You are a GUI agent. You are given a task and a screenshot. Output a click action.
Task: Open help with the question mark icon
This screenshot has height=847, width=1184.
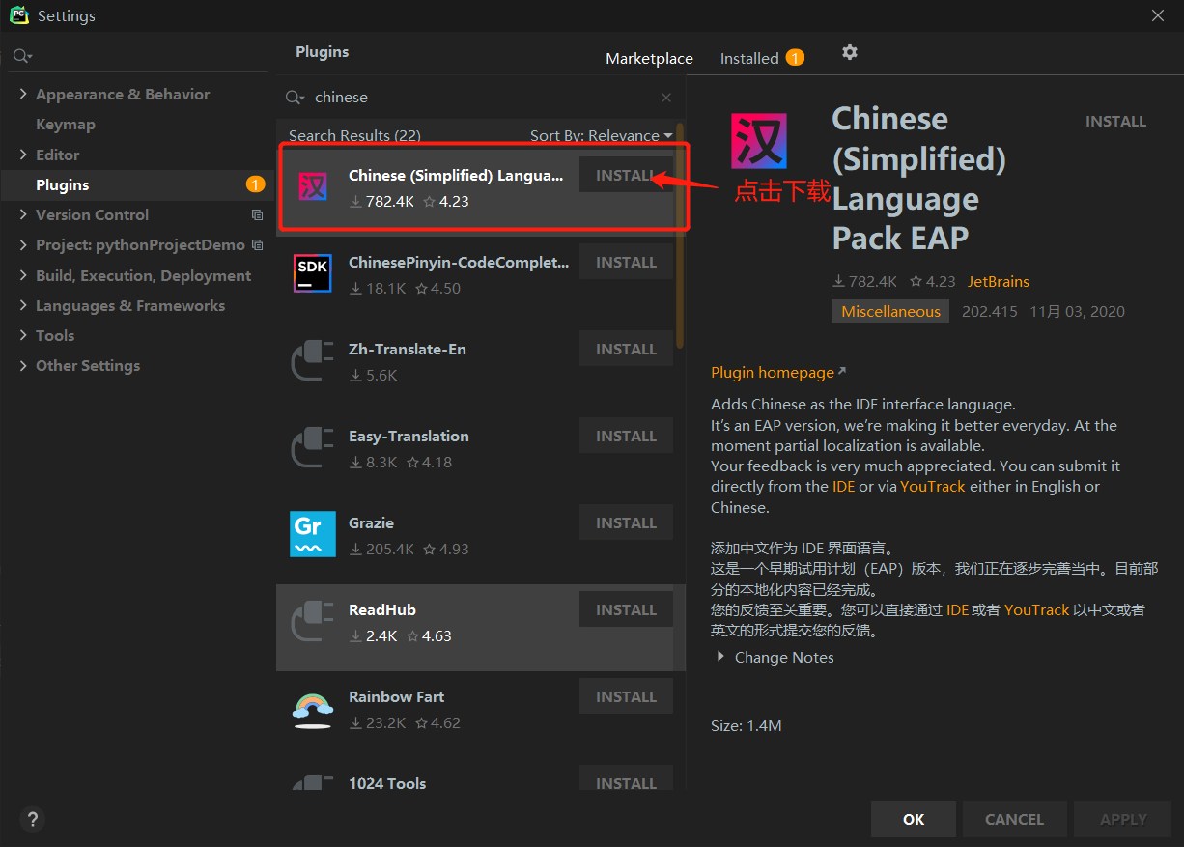(32, 819)
